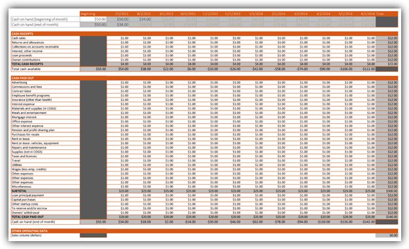This screenshot has width=409, height=249.
Task: Select the 'TOTAL CASH PAID OUT' row label
Action: pyautogui.click(x=27, y=217)
